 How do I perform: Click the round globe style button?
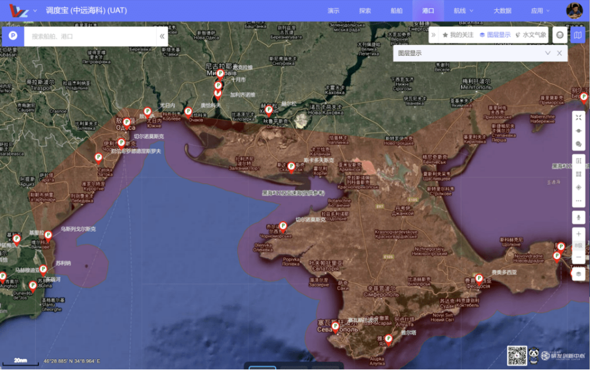click(560, 35)
